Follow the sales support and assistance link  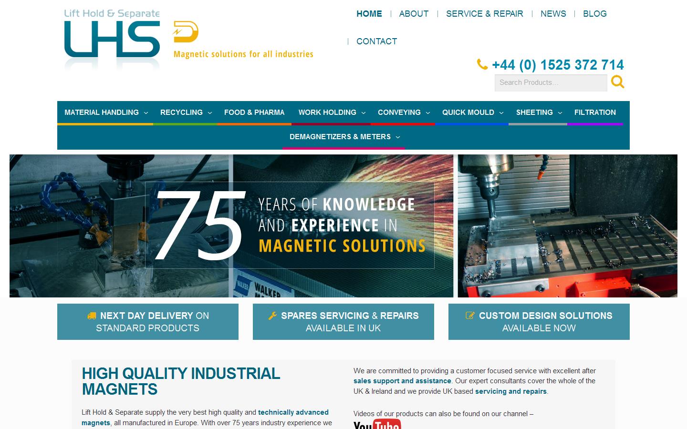pos(402,381)
